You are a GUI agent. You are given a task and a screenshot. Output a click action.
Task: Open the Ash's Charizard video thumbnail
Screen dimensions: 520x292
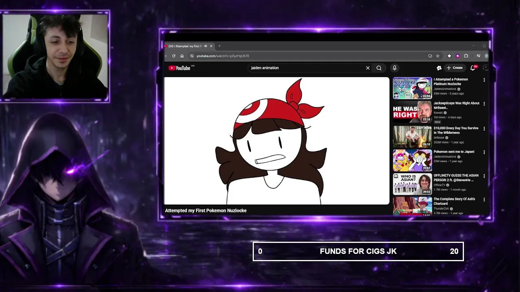412,206
